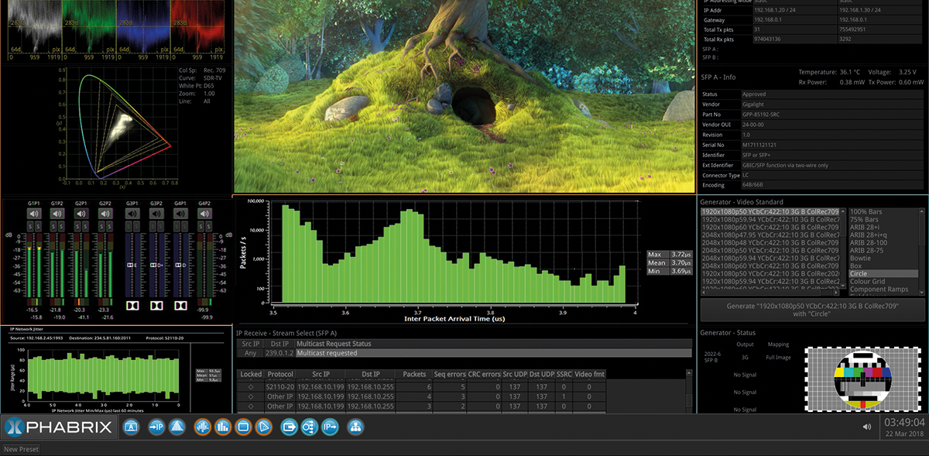Screen dimensions: 929x456
Task: Toggle the G4P2 speaker button
Action: click(x=204, y=213)
